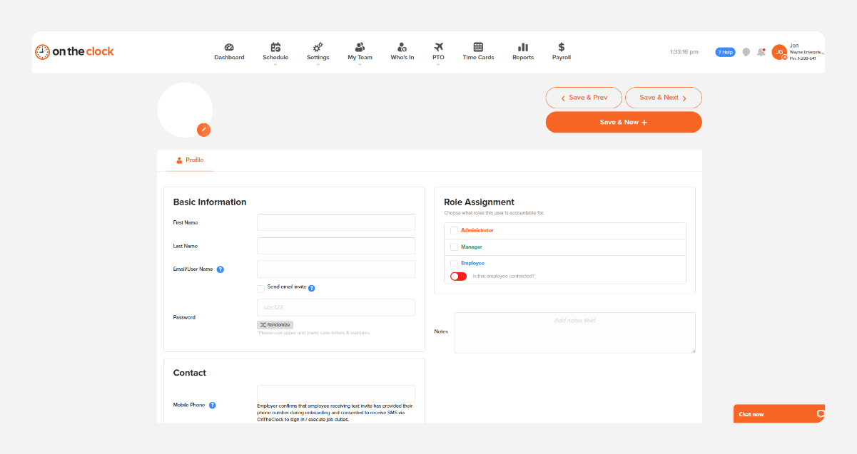Click the Save & New button

click(x=624, y=122)
